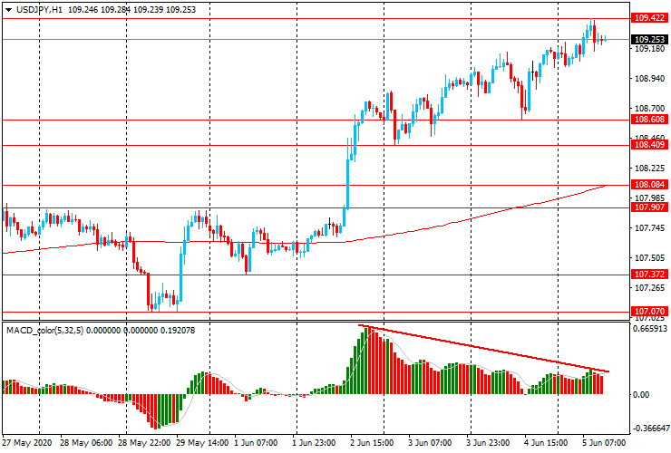The width and height of the screenshot is (671, 453).
Task: Select the 107.070 support level label
Action: 649,312
